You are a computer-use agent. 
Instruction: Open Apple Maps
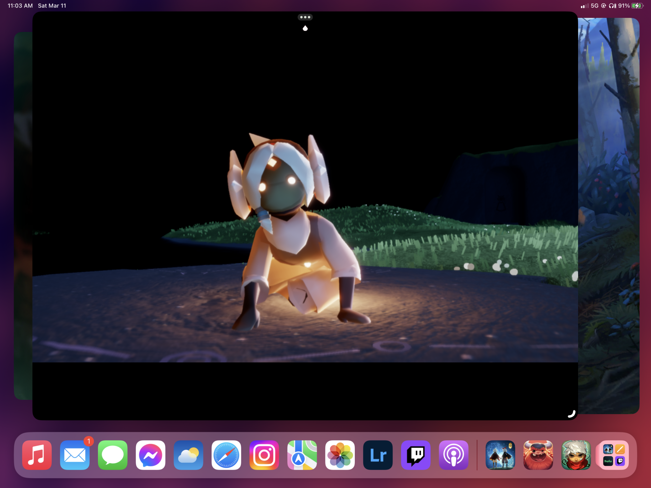(x=302, y=455)
